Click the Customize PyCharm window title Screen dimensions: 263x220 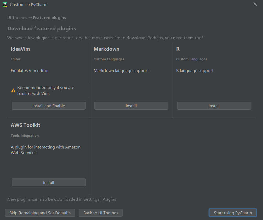coord(29,5)
